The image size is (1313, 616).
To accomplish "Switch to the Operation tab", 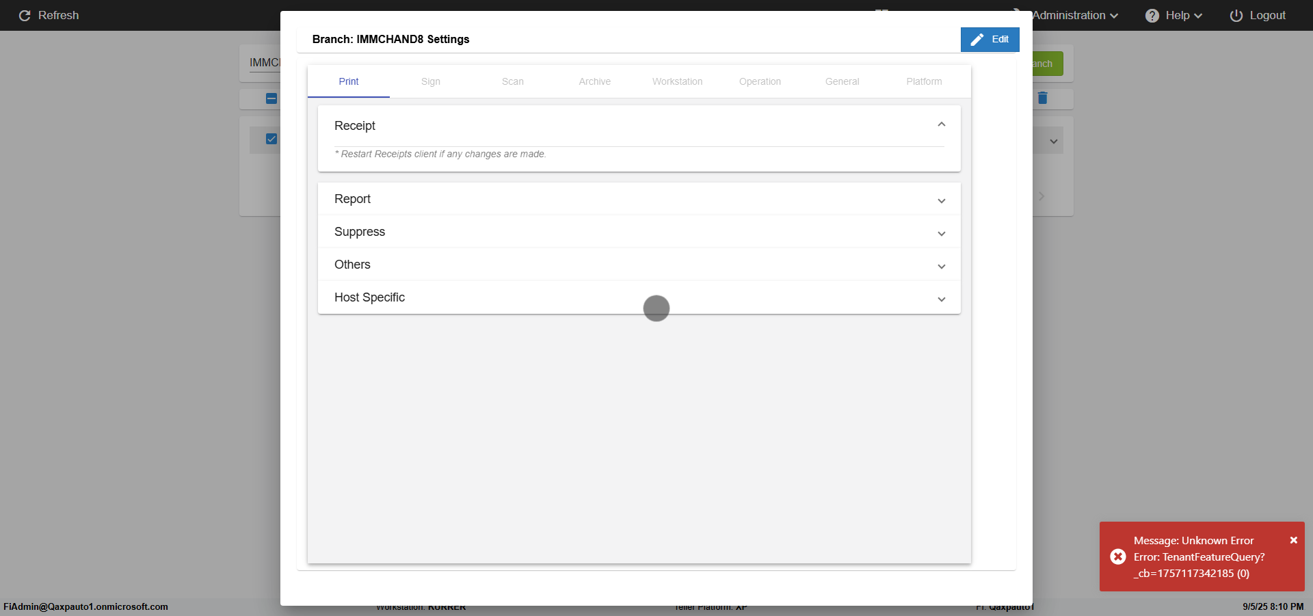I will click(760, 81).
